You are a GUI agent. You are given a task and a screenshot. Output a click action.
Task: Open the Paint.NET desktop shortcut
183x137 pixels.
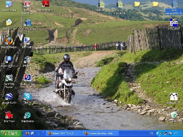click(x=27, y=41)
